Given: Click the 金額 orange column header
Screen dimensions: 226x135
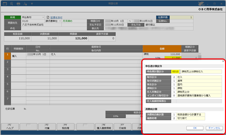Looking at the screenshot, I should [162, 49].
